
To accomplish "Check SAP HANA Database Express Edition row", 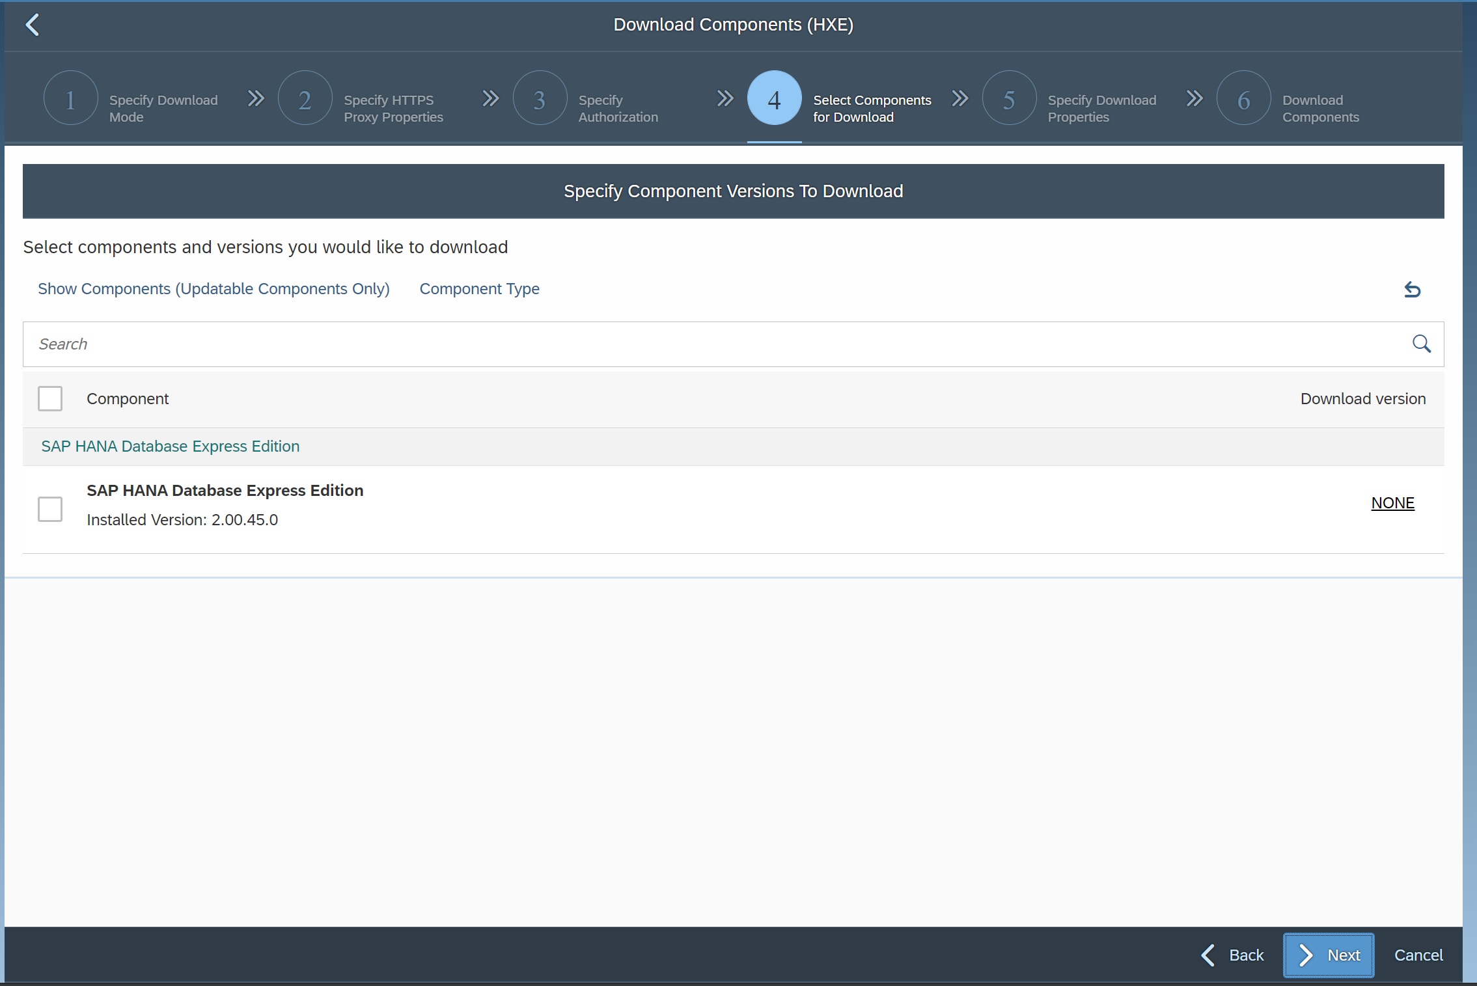I will tap(50, 509).
